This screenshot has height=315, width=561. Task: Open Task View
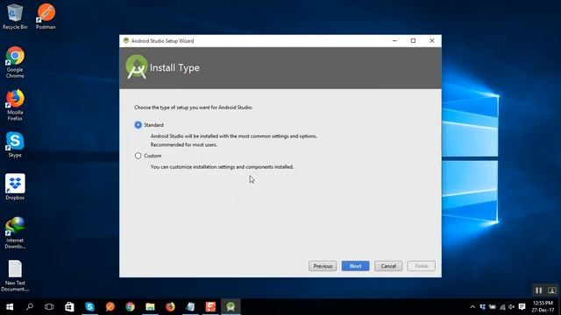click(x=49, y=307)
